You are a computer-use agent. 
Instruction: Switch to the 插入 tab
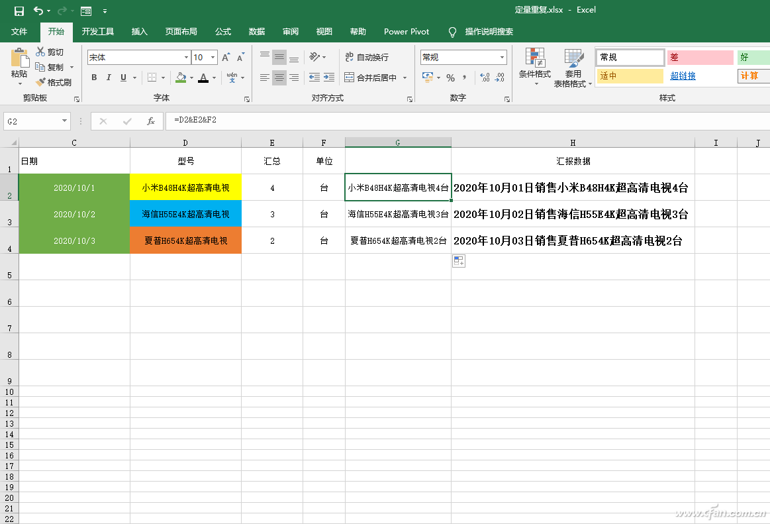pos(140,31)
